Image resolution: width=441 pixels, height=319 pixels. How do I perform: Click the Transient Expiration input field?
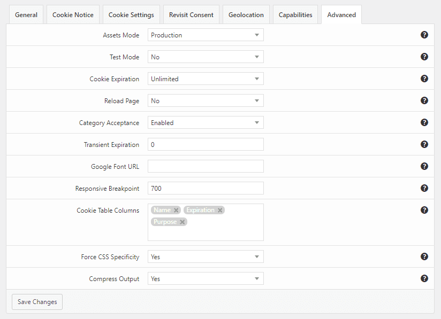[x=206, y=145]
